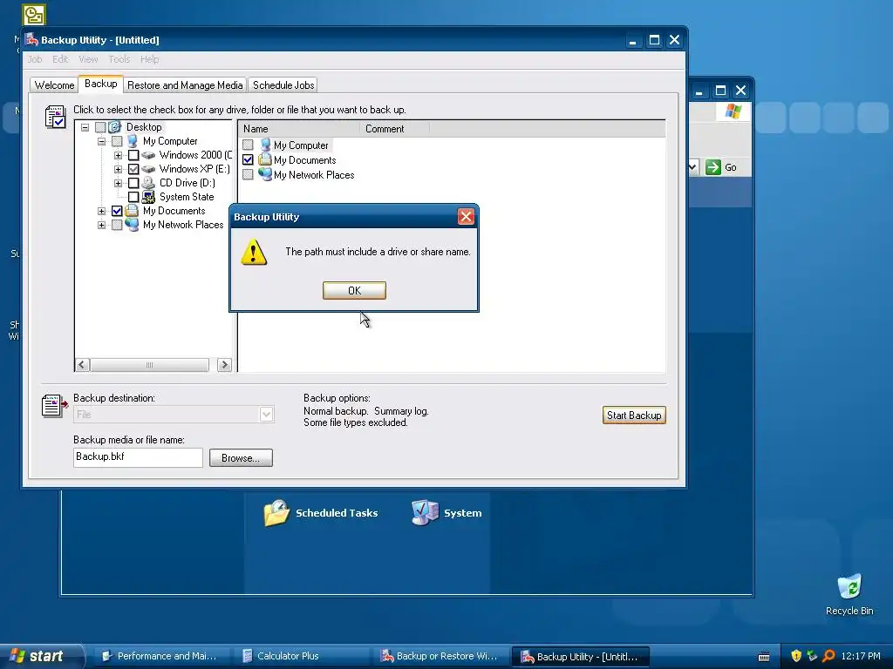Click the Backup destination document icon
This screenshot has width=893, height=669.
point(54,406)
